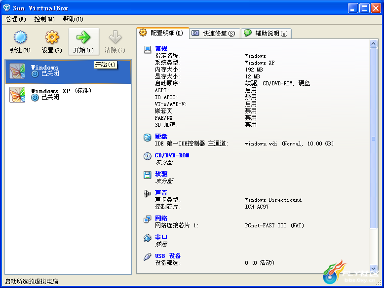This screenshot has height=288, width=384.
Task: Minimize the Sun VirtualBox window
Action: (x=353, y=8)
